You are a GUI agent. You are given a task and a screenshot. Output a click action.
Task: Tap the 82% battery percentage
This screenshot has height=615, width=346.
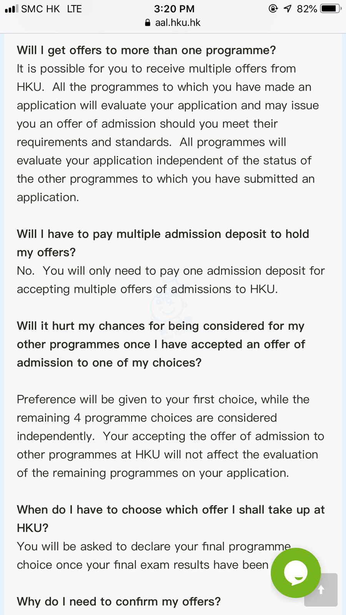[307, 8]
